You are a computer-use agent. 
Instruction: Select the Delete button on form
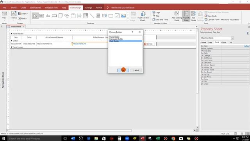[x=149, y=44]
